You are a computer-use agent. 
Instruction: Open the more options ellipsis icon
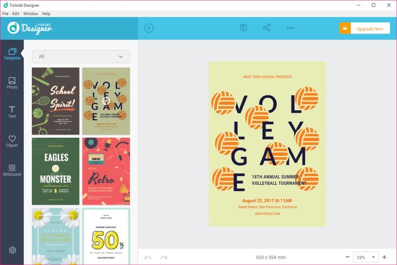pos(290,28)
